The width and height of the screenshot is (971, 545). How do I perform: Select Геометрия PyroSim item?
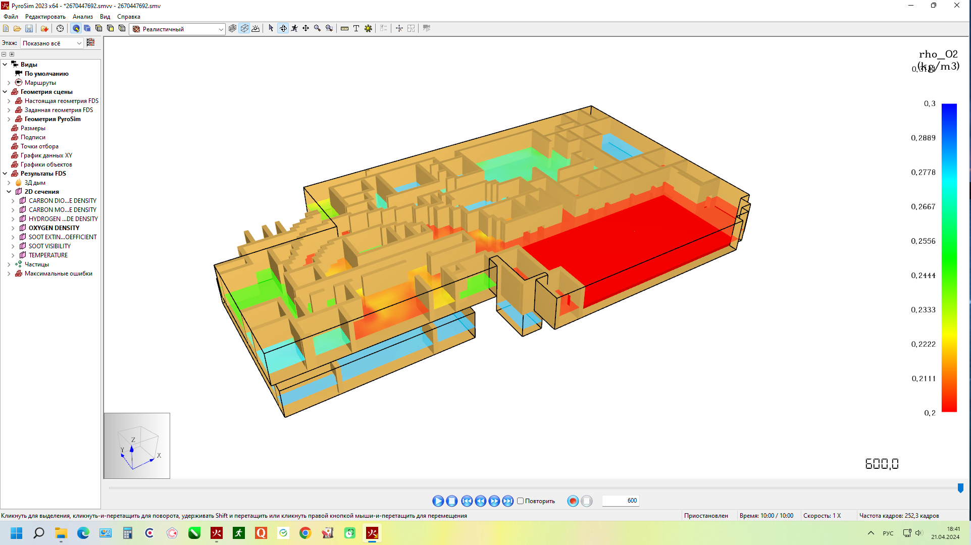pos(53,119)
